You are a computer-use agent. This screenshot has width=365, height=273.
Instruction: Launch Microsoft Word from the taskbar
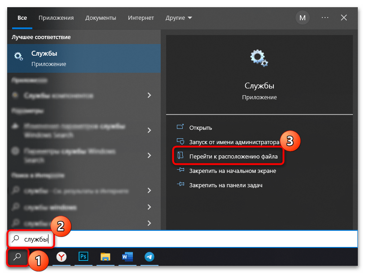tap(127, 257)
